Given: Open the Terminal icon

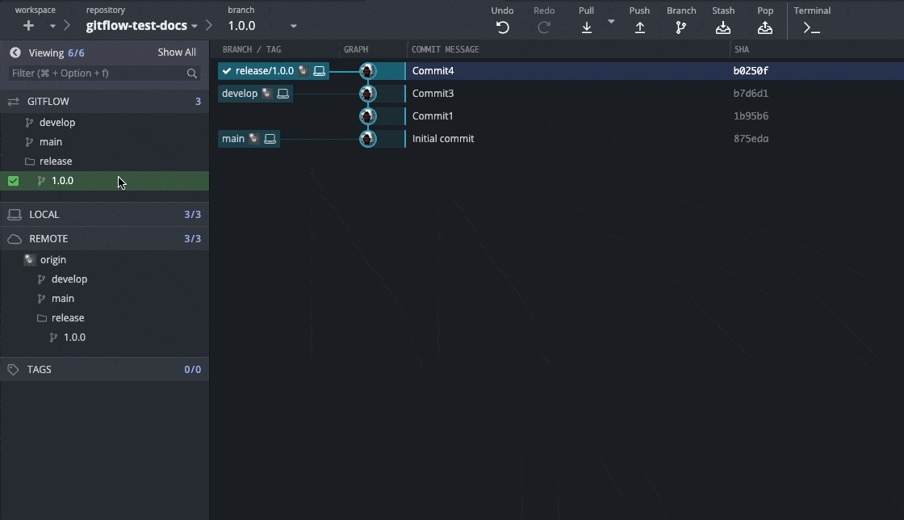Looking at the screenshot, I should pos(811,27).
